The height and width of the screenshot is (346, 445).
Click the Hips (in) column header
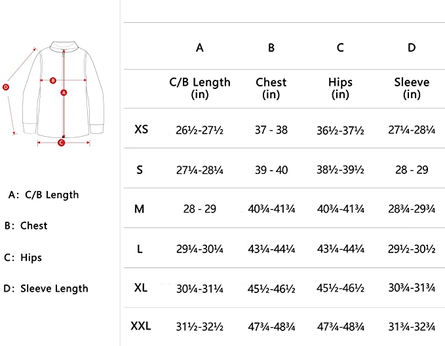point(340,88)
